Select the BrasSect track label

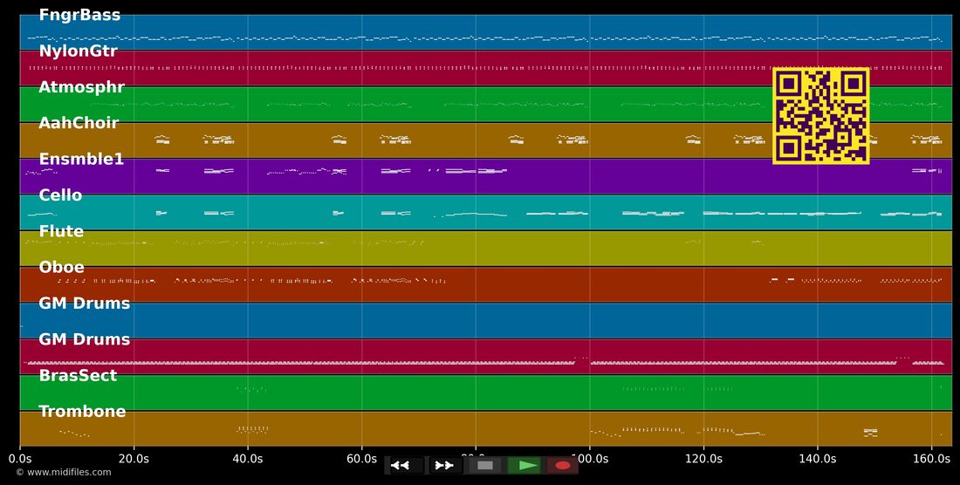[x=78, y=375]
